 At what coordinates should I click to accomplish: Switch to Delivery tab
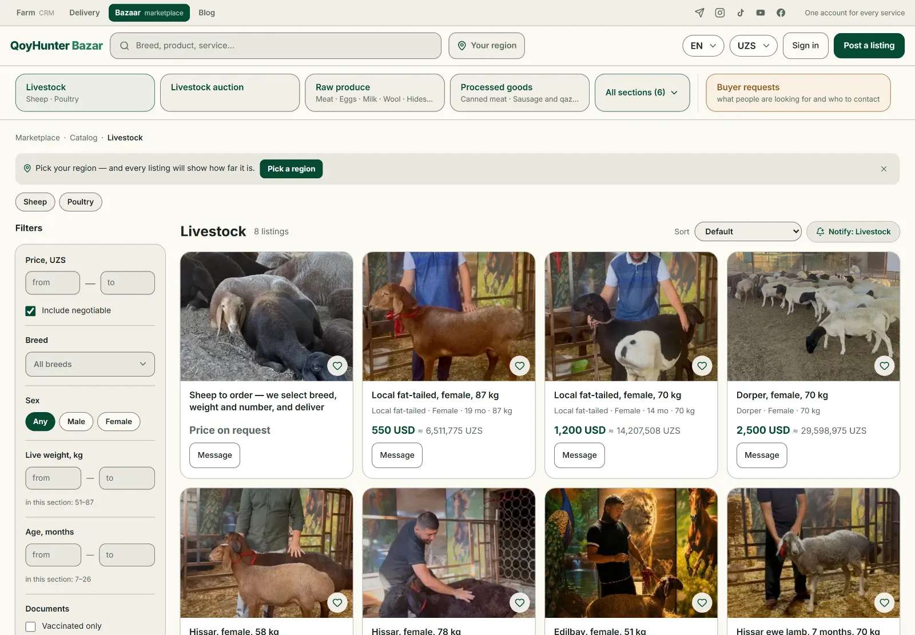pos(85,13)
